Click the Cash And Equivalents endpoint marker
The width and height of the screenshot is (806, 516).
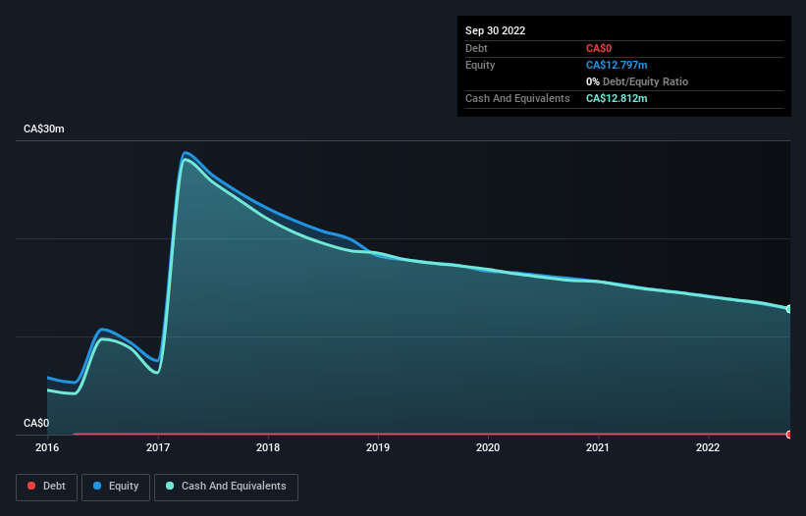coord(789,309)
